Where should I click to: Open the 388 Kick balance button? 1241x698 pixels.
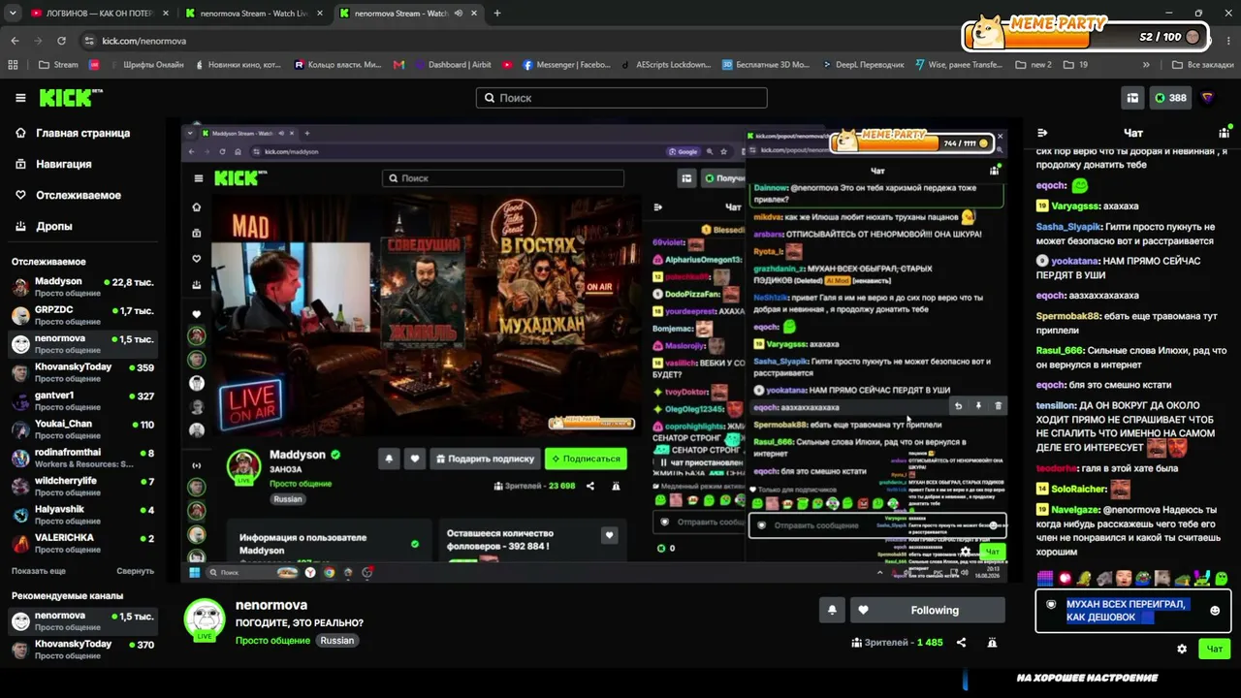(x=1170, y=98)
